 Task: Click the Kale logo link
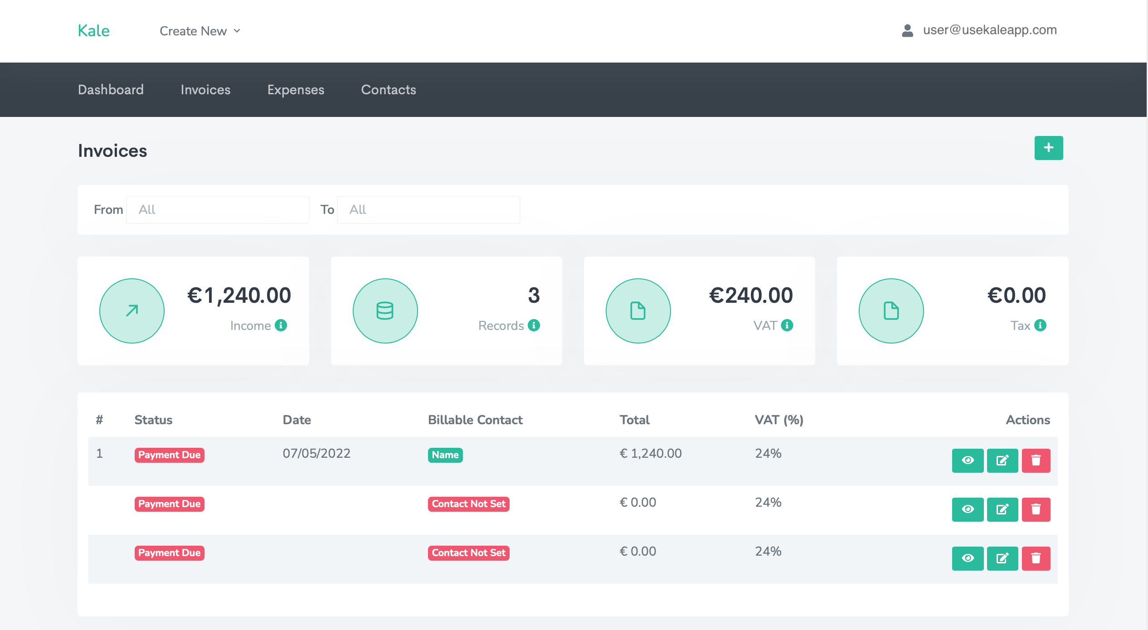coord(93,31)
